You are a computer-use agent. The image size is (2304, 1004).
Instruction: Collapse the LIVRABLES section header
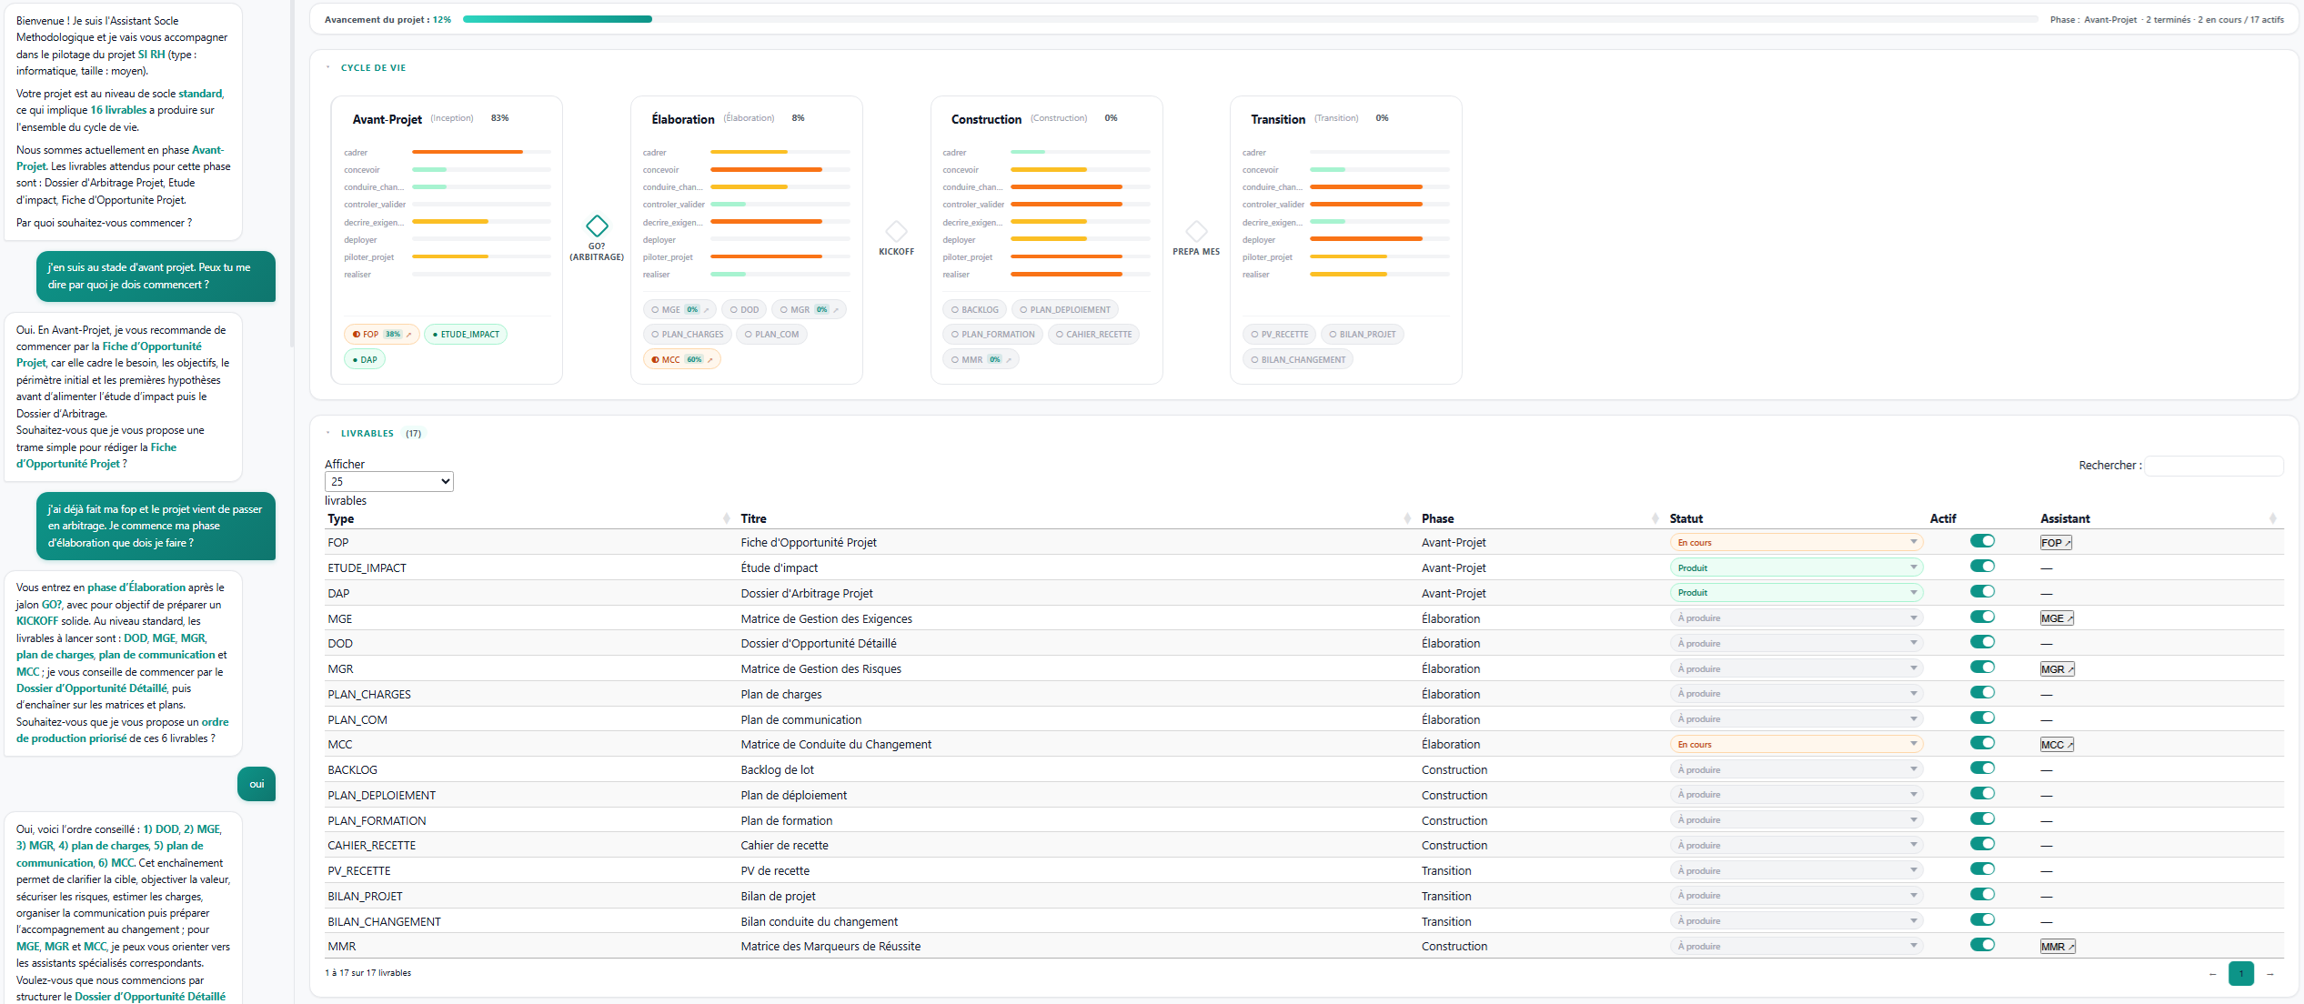pos(367,434)
